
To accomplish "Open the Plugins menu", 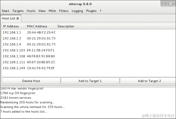I will 91,11.
